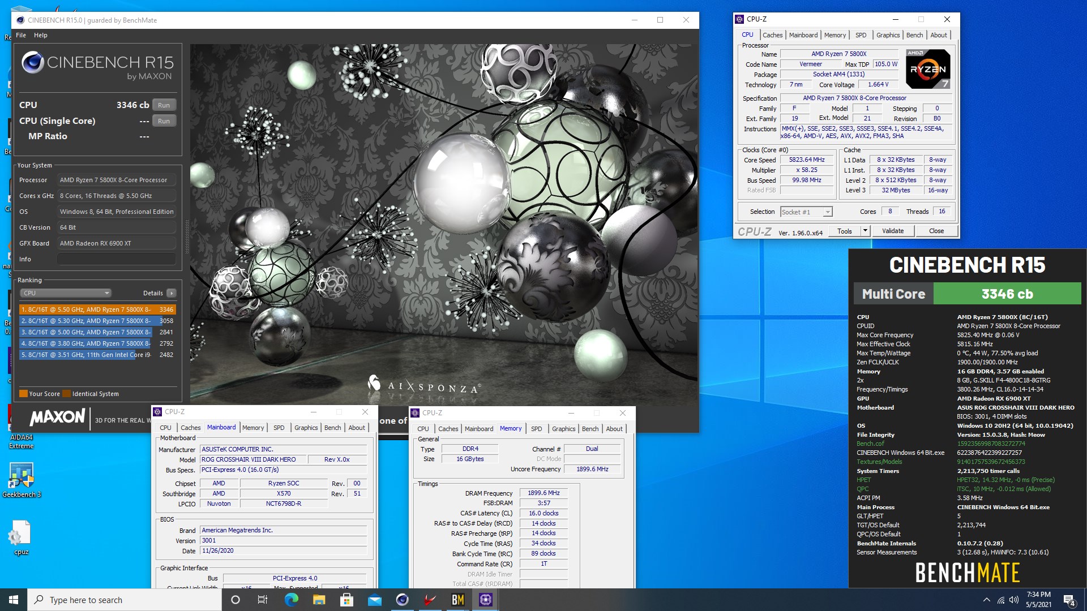Click the Details arrow in Ranking panel
Screen dimensions: 1087x611
tap(172, 293)
